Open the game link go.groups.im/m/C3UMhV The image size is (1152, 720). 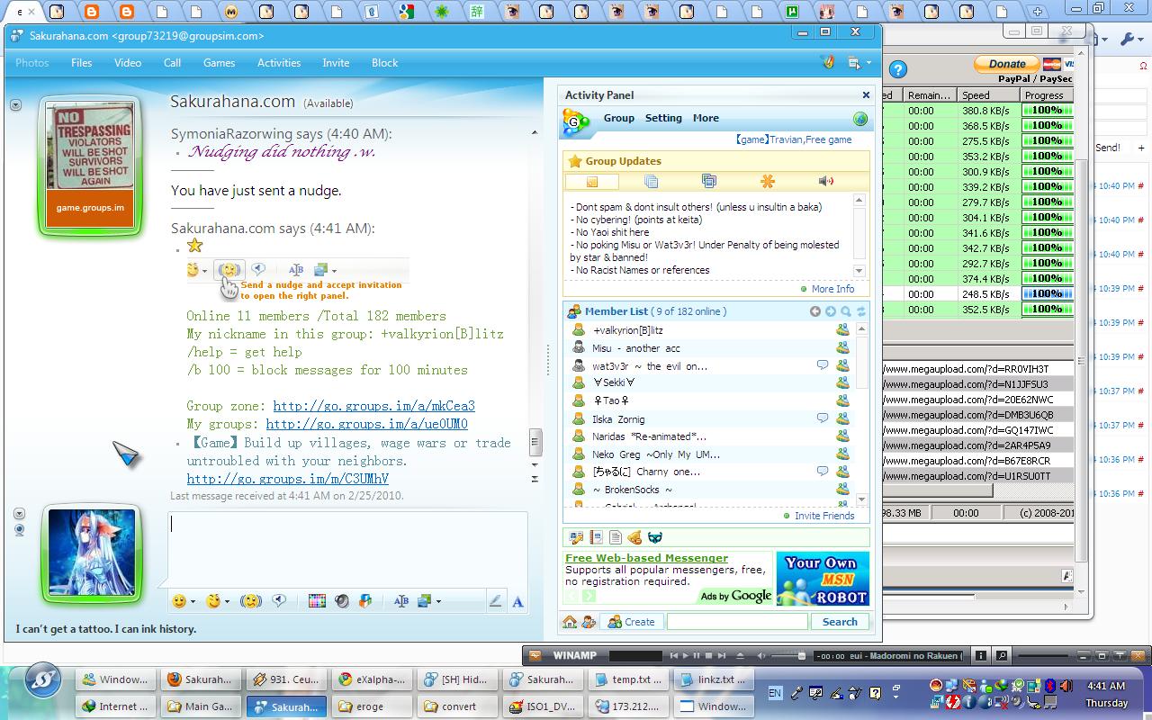click(288, 479)
